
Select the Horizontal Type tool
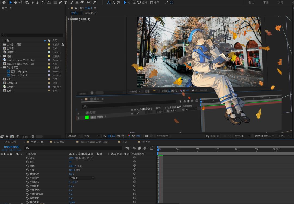point(65,2)
